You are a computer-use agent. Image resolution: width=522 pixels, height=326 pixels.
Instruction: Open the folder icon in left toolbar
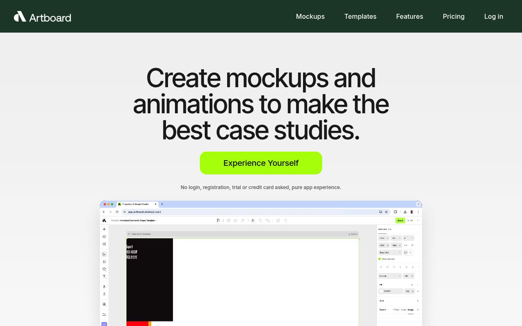coord(104,315)
